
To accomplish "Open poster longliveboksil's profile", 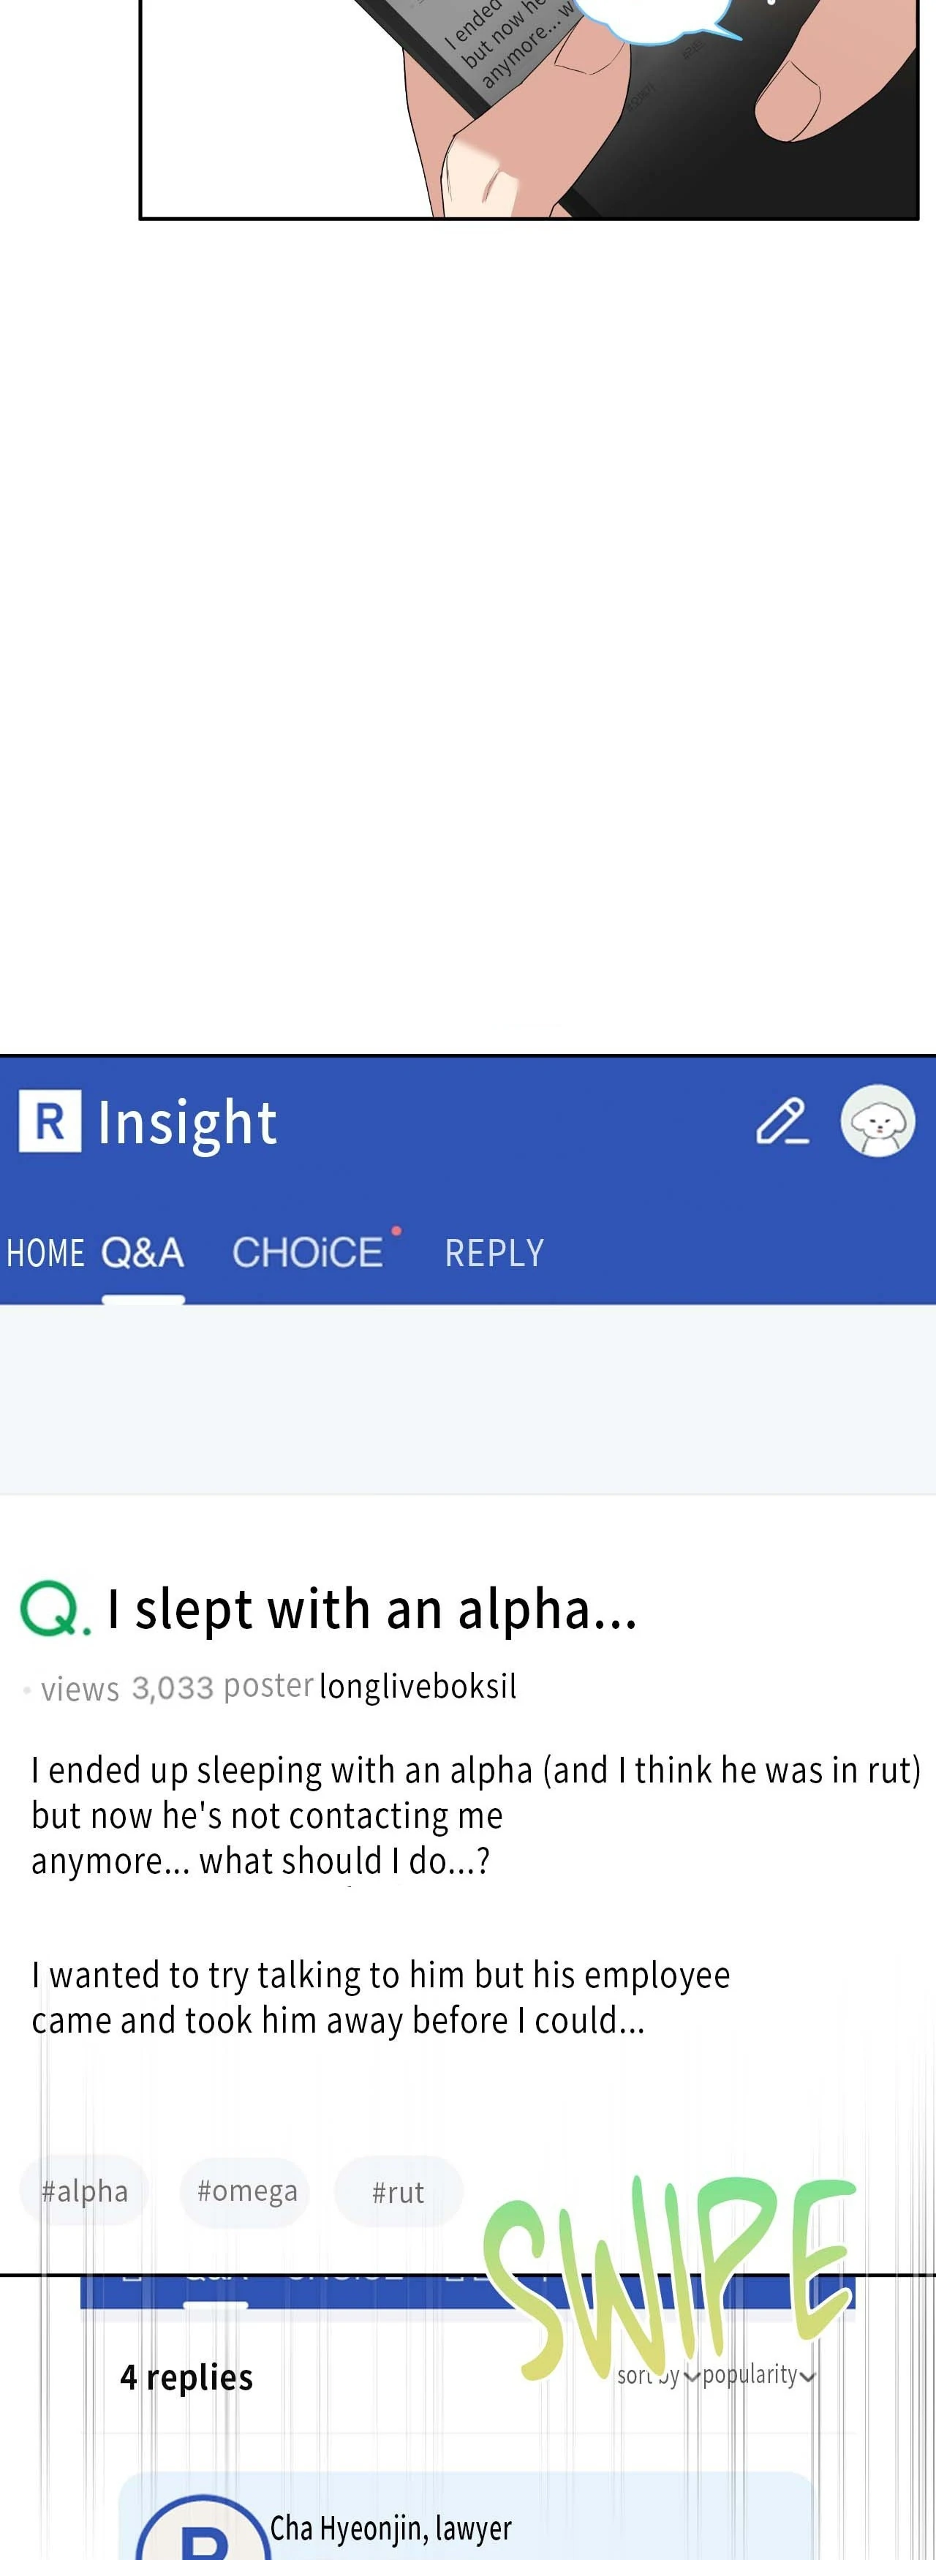I will pyautogui.click(x=418, y=1687).
